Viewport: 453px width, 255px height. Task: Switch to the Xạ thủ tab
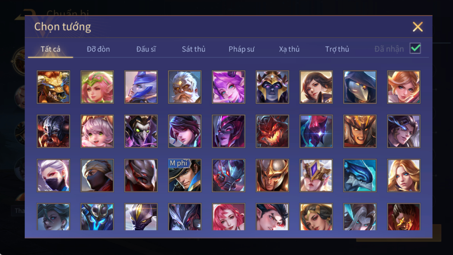pos(289,49)
